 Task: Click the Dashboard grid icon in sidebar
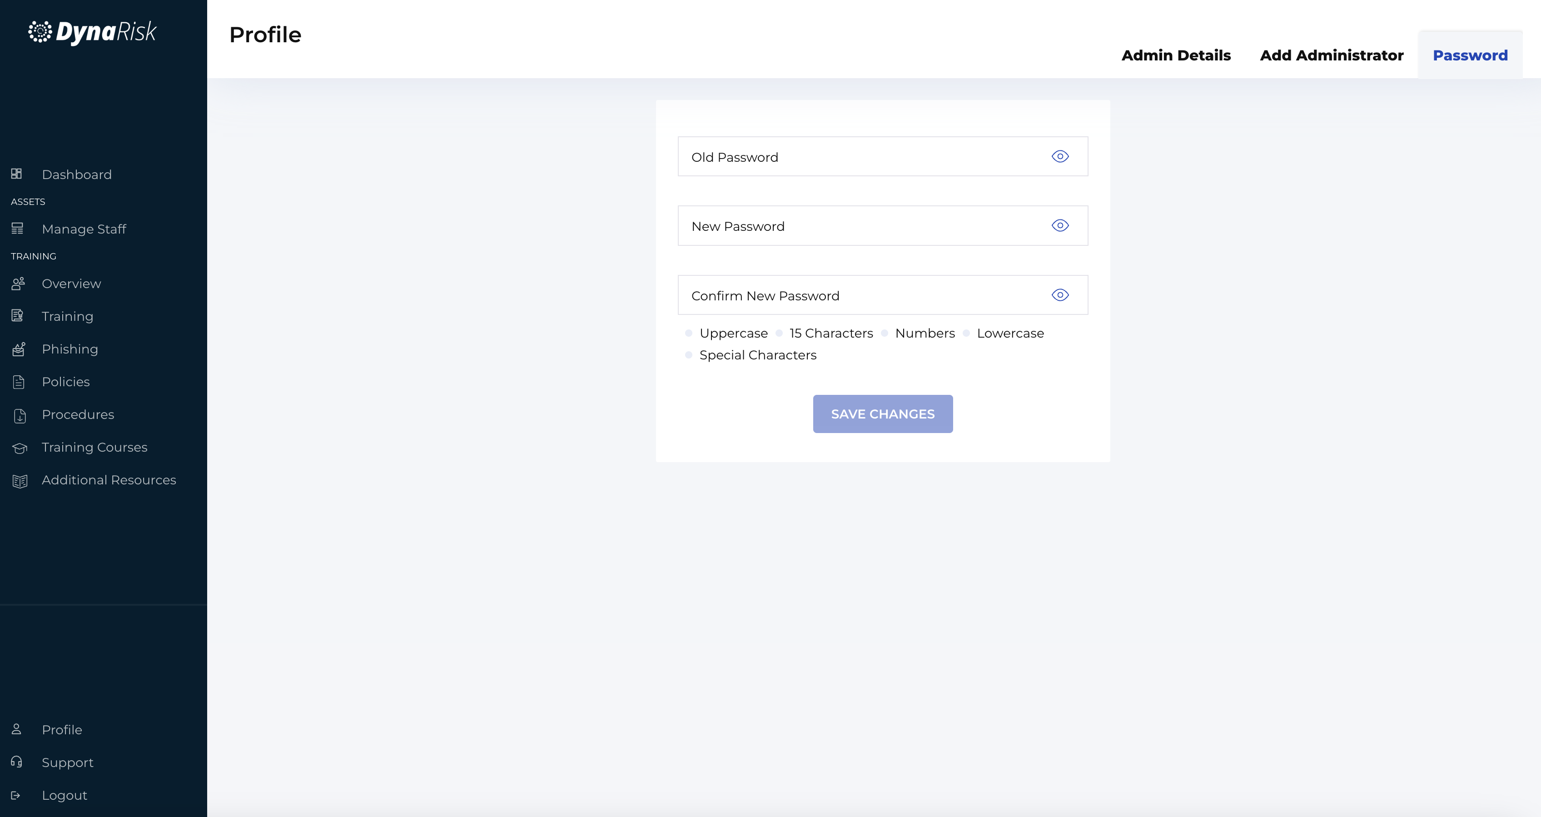pyautogui.click(x=17, y=174)
